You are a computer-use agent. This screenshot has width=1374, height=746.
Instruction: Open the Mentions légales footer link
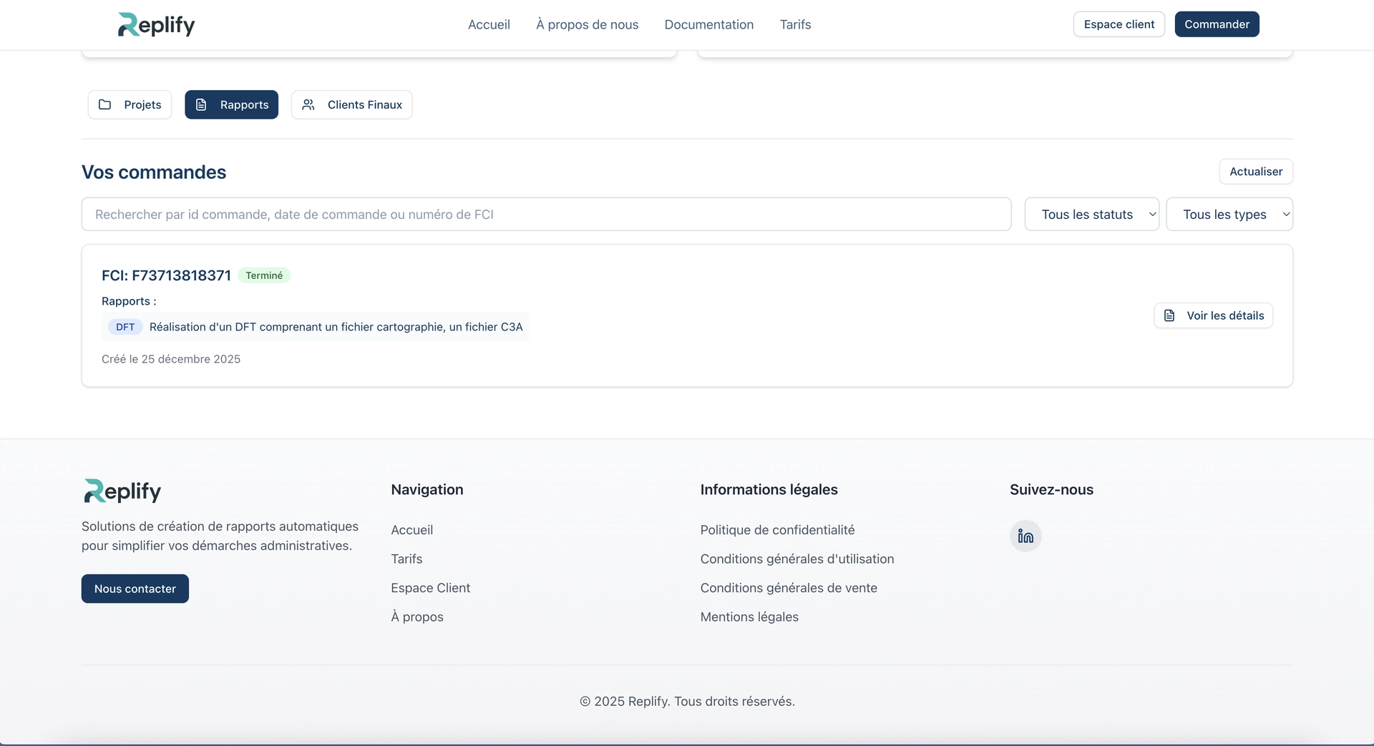749,617
